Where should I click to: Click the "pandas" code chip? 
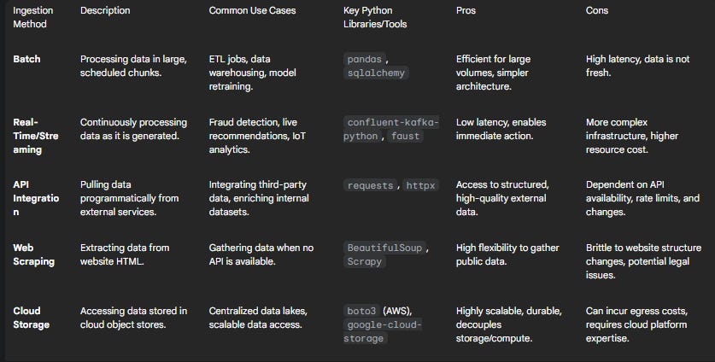pyautogui.click(x=365, y=60)
